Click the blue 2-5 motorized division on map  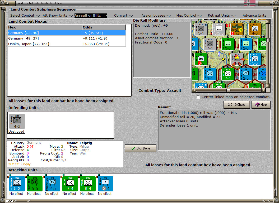pyautogui.click(x=246, y=74)
